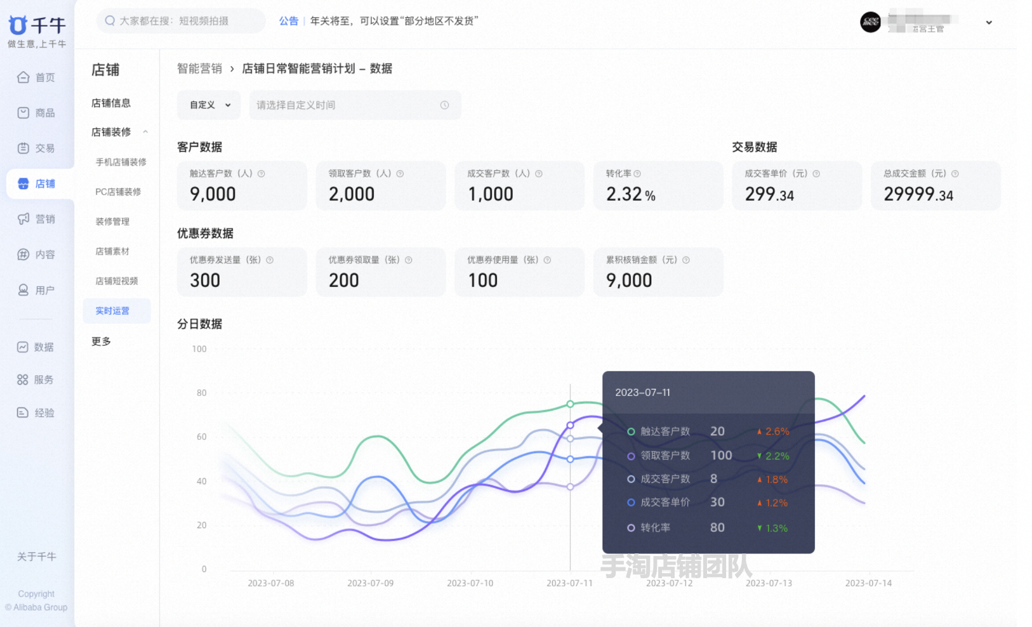Open 手机店铺装修 submenu item
This screenshot has height=627, width=1032.
point(121,162)
